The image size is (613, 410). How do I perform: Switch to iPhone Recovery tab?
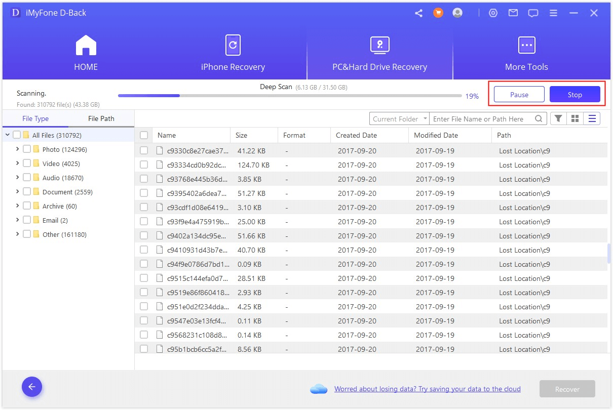click(233, 53)
